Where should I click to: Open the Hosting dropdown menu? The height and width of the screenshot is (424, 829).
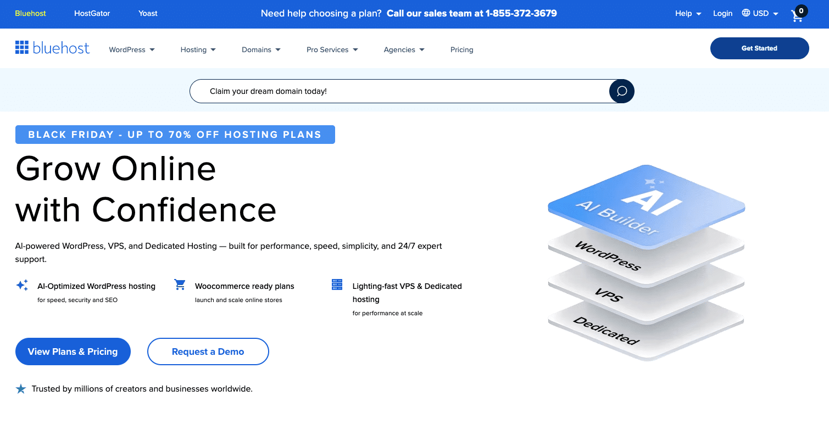pyautogui.click(x=198, y=49)
